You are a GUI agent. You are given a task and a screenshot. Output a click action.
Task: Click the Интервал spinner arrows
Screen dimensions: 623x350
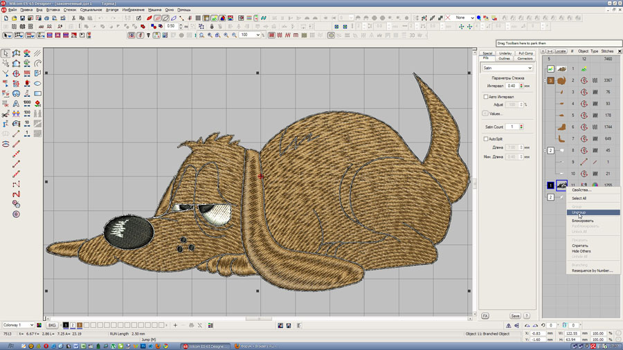pos(521,86)
